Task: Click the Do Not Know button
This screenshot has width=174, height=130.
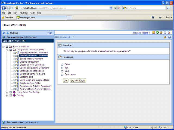Action: pyautogui.click(x=78, y=81)
